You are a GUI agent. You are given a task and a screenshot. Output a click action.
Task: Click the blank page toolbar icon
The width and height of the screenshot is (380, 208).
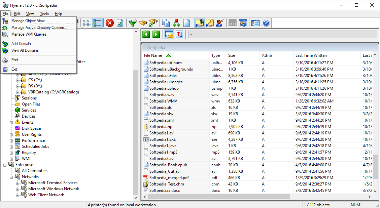186,23
